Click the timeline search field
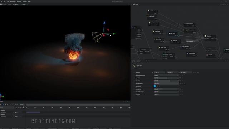This screenshot has height=129, width=229. click(7, 107)
